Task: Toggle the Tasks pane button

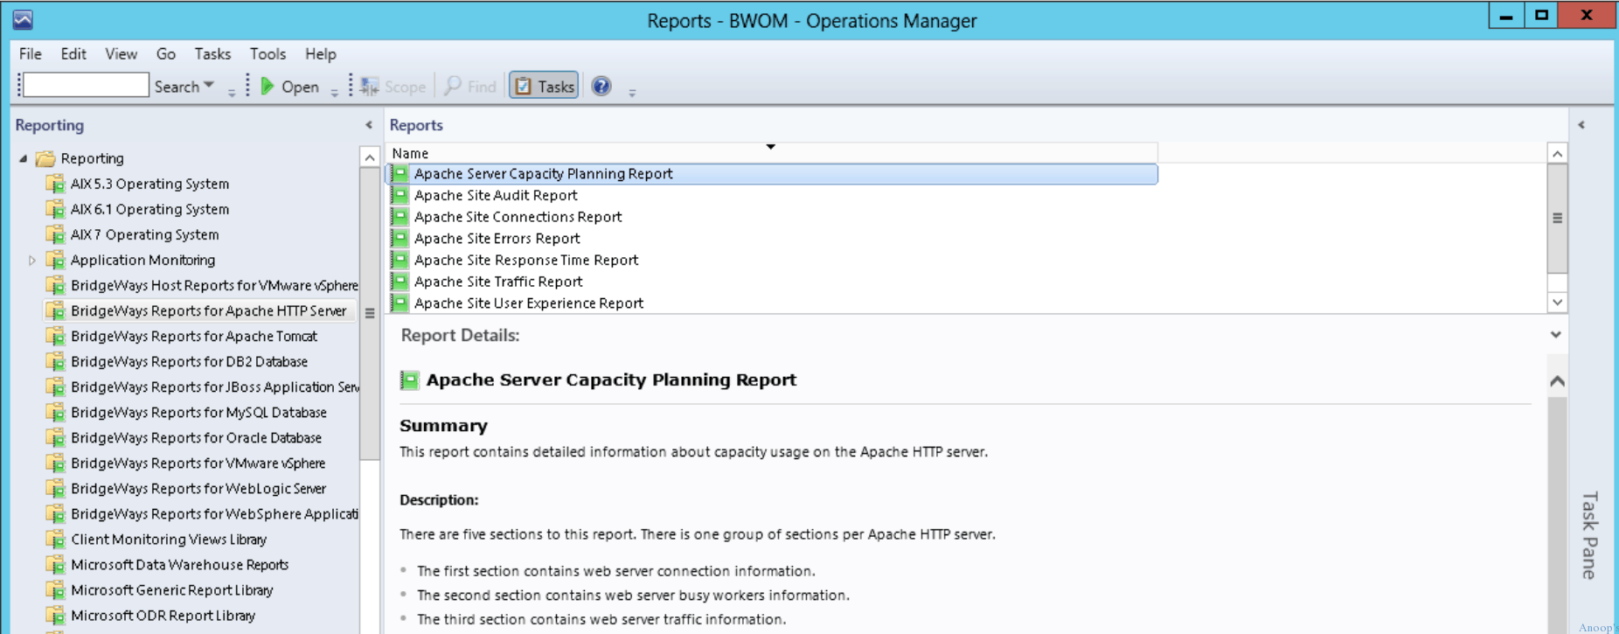Action: 544,86
